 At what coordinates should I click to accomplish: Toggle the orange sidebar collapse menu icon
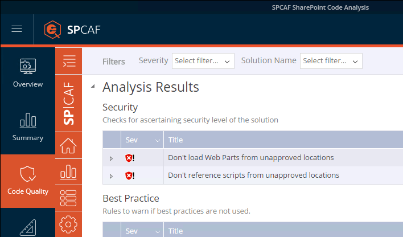click(69, 61)
